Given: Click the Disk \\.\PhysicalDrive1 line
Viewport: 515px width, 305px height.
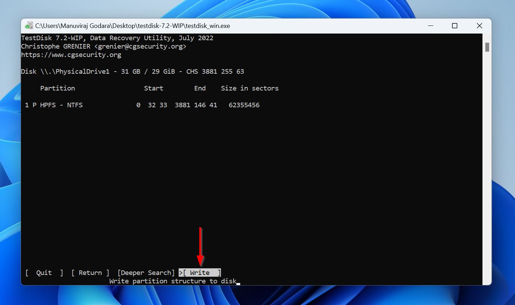Looking at the screenshot, I should pyautogui.click(x=133, y=72).
